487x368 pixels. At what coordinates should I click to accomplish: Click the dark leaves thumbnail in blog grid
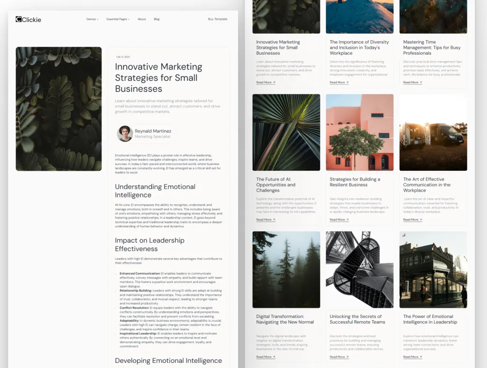[286, 17]
